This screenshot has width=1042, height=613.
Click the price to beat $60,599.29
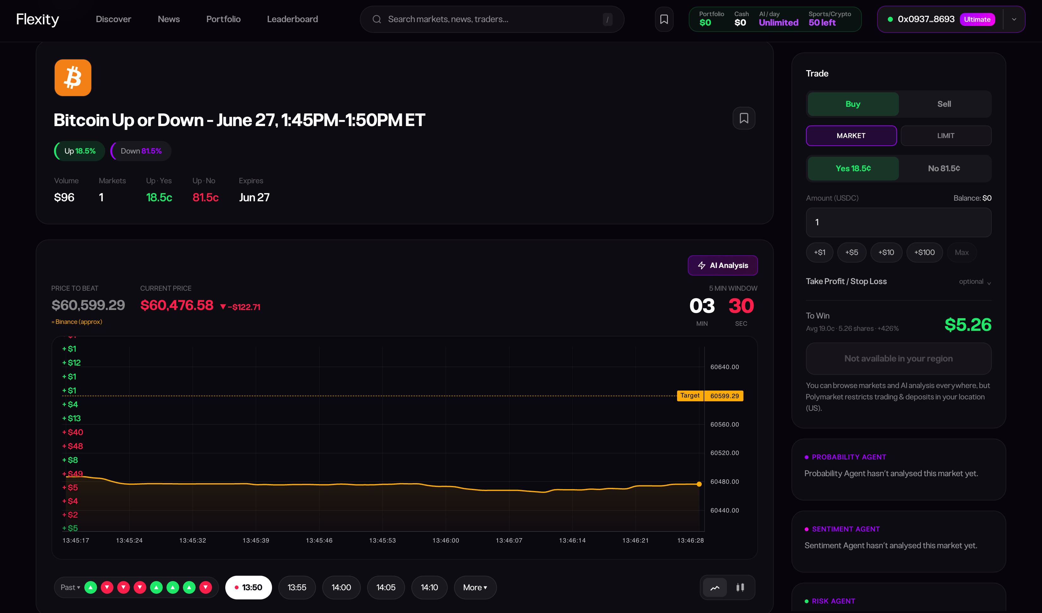click(88, 305)
